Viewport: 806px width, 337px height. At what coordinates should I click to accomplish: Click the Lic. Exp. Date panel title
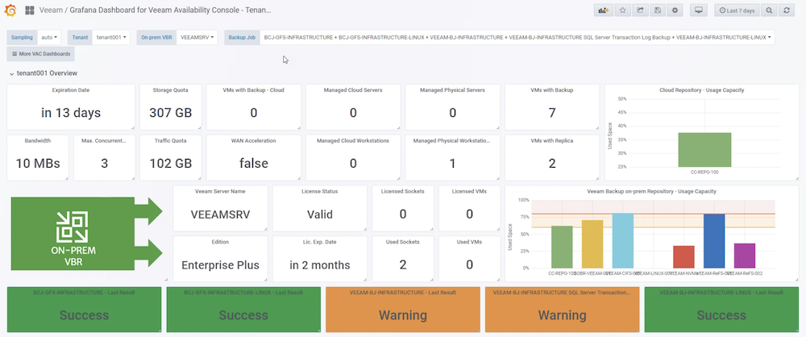[320, 241]
